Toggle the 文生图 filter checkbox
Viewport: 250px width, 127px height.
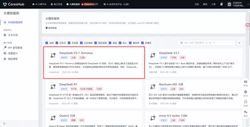69,43
